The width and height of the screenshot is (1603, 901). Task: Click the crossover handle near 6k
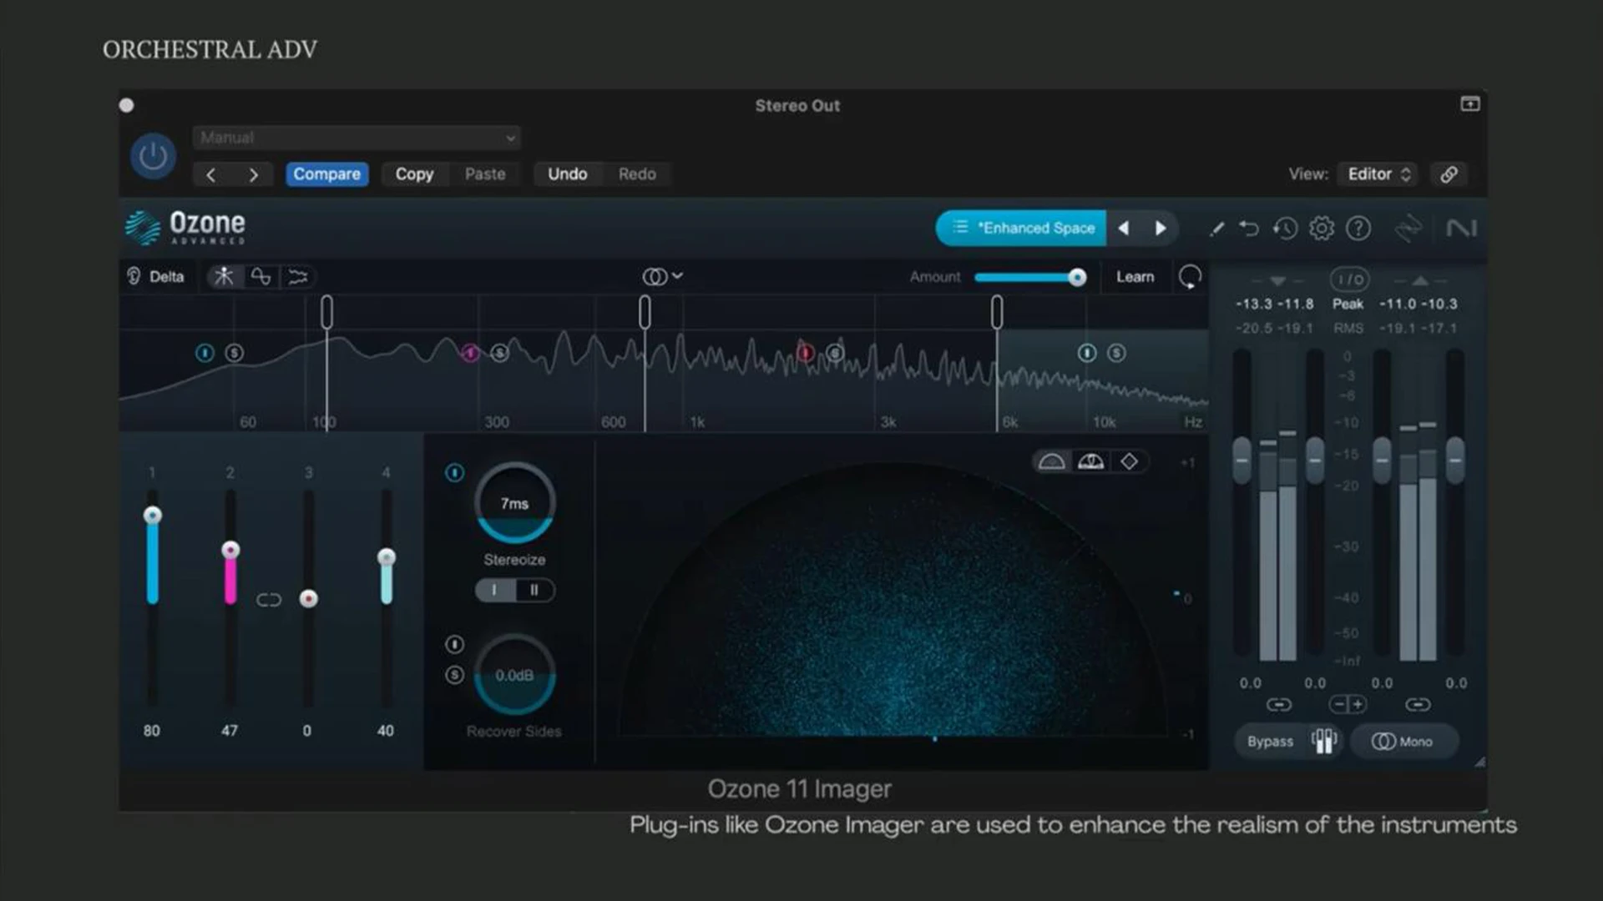tap(997, 312)
